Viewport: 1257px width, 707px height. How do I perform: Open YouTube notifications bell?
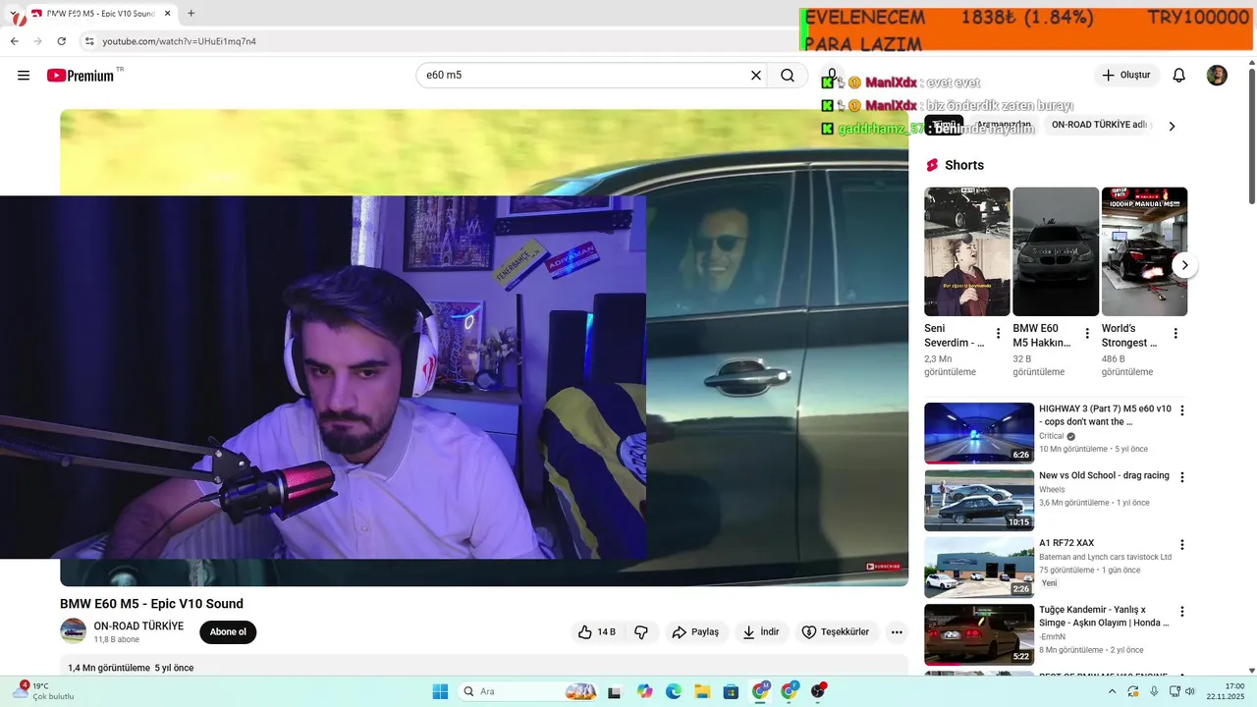click(1179, 76)
